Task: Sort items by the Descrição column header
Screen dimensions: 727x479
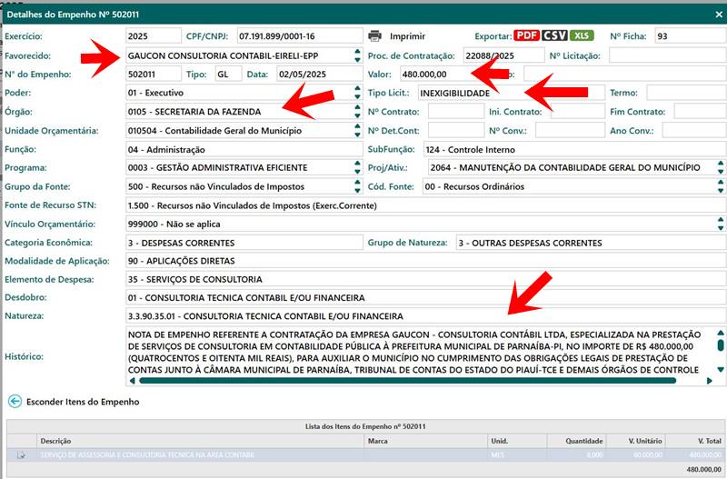Action: (x=56, y=440)
